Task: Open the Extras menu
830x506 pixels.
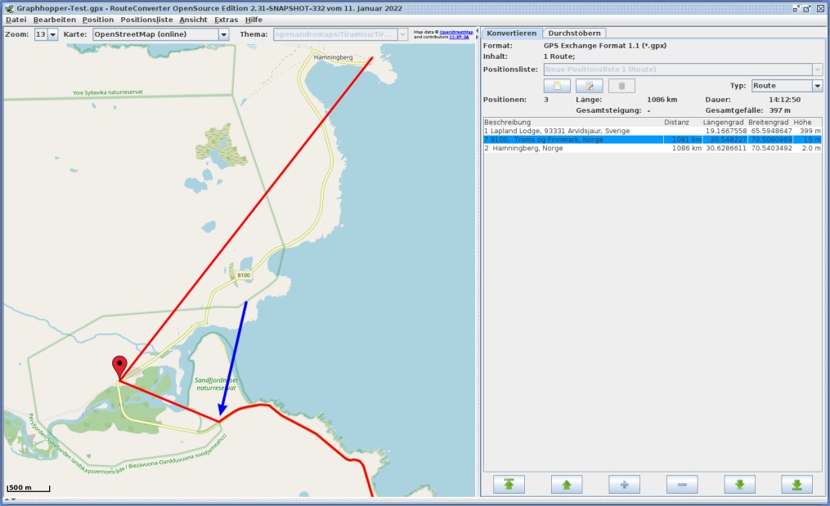Action: click(x=226, y=20)
